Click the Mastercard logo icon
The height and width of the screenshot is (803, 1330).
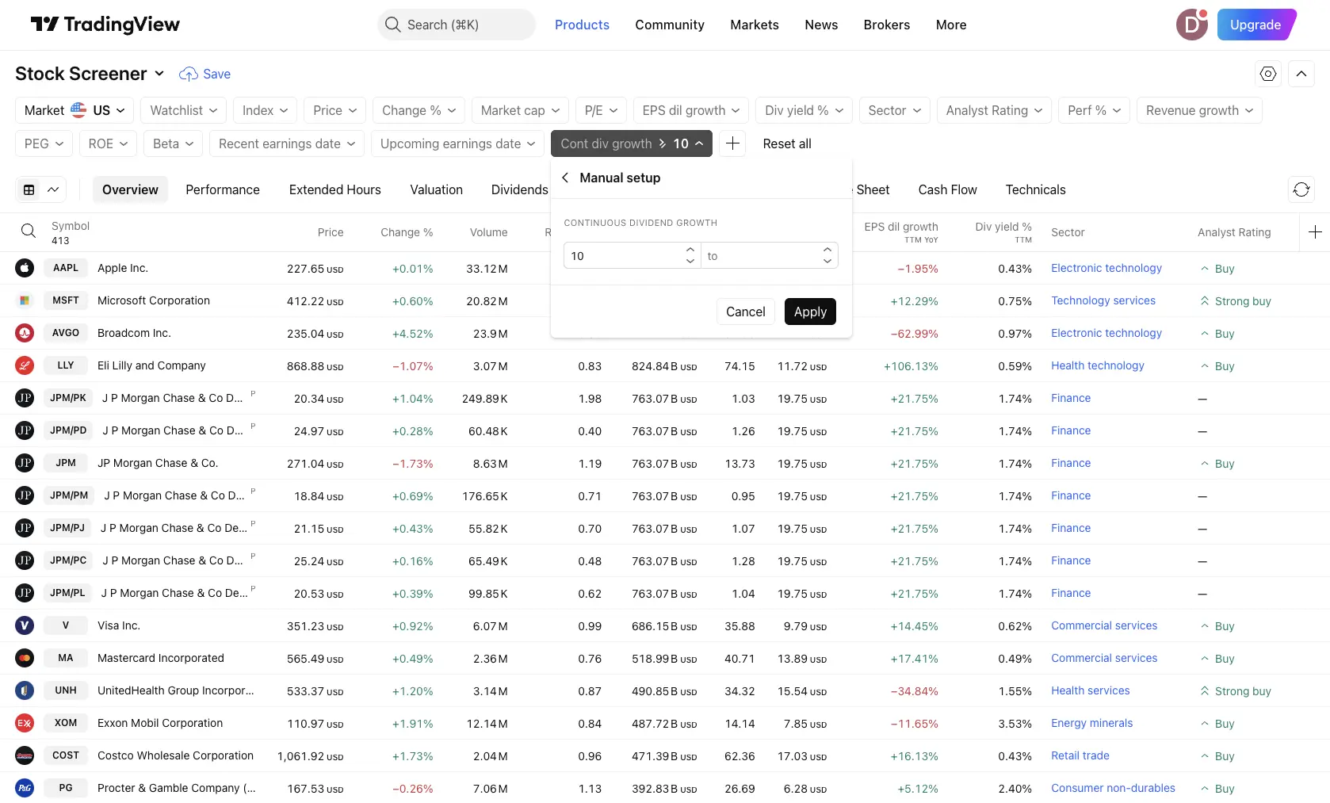[x=25, y=658]
